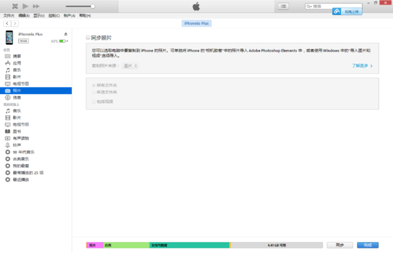Image resolution: width=393 pixels, height=253 pixels.
Task: Click inside the 搜索 search field
Action: [333, 6]
